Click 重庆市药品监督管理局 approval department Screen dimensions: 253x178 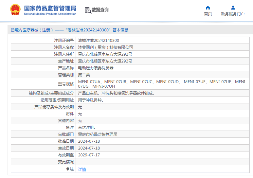98,134
